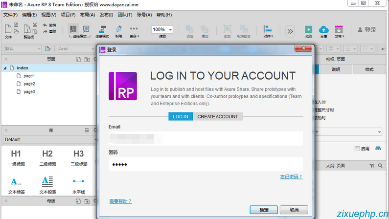Click the group icon
Image resolution: width=389 pixels, height=219 pixels.
click(227, 29)
